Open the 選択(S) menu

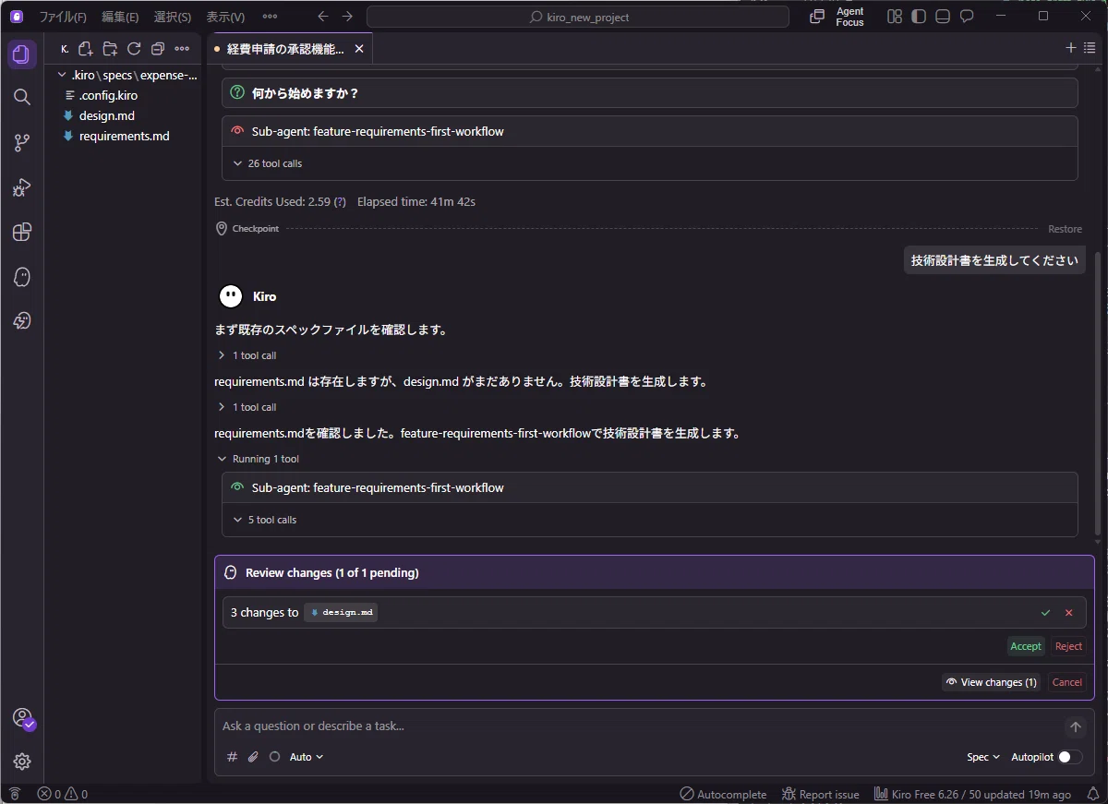tap(172, 17)
